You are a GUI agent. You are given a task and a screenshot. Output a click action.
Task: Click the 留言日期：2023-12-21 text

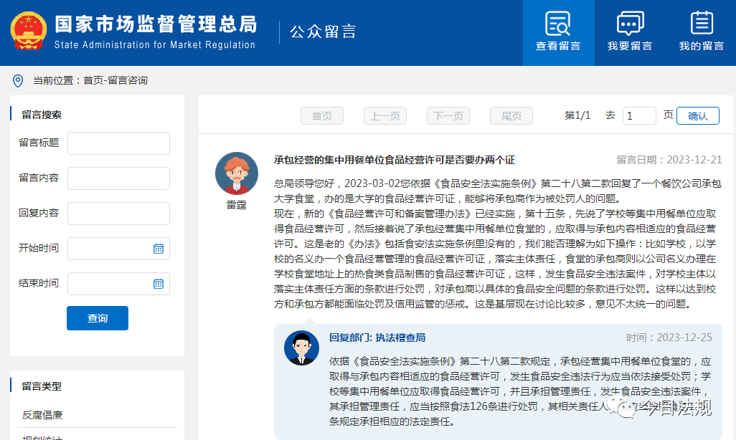[669, 160]
